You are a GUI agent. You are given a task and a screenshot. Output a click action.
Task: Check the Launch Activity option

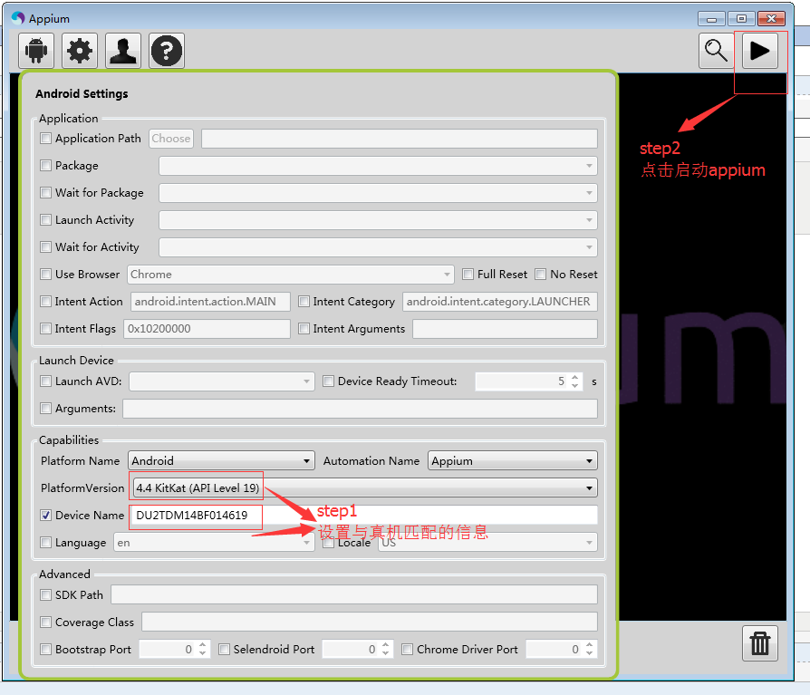click(x=46, y=220)
